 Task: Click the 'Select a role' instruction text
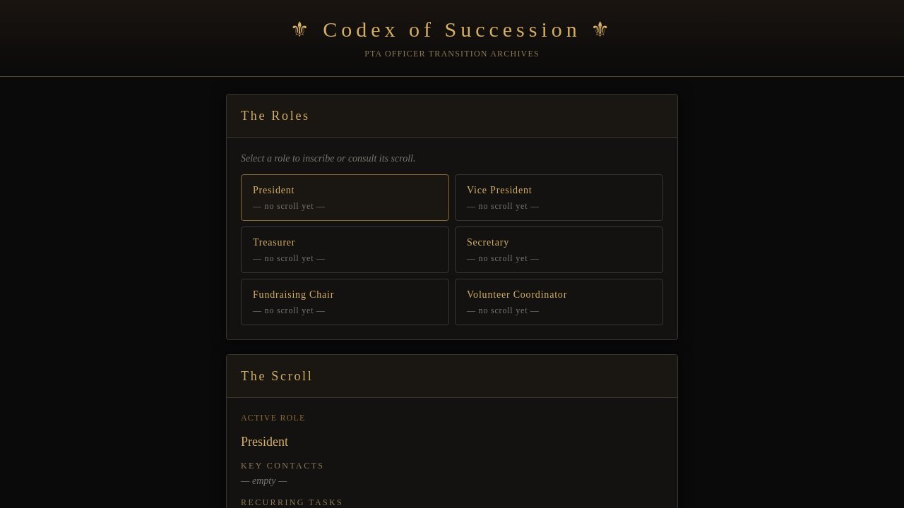(328, 158)
